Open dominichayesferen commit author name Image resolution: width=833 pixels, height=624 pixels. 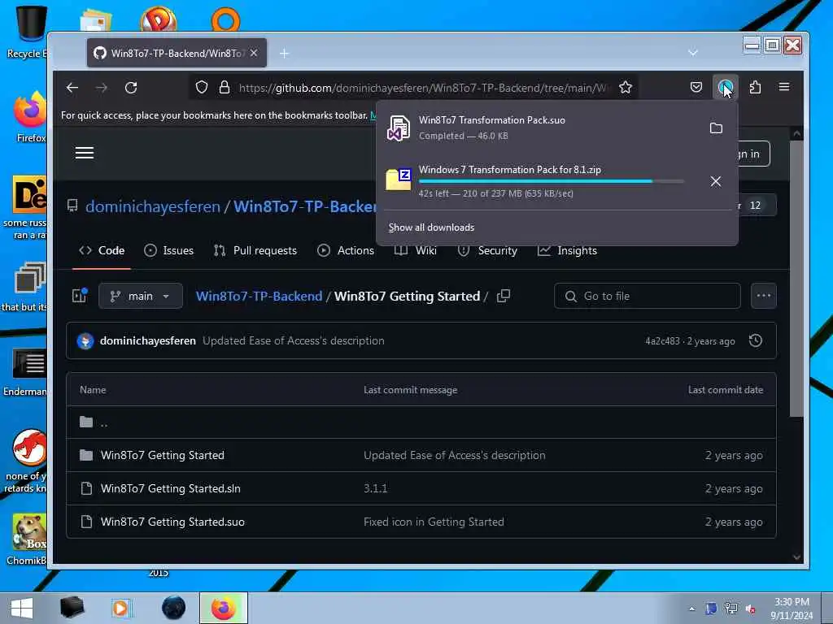tap(148, 340)
